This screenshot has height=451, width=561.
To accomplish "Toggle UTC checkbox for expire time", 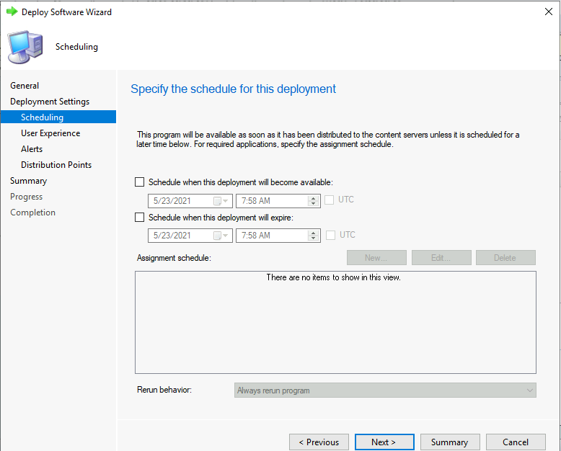I will pos(330,235).
